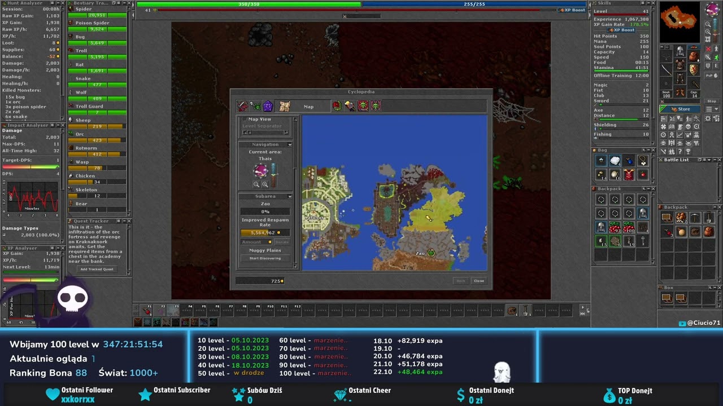Adjust the floor level slider in Navigation
This screenshot has width=723, height=406.
point(274,175)
